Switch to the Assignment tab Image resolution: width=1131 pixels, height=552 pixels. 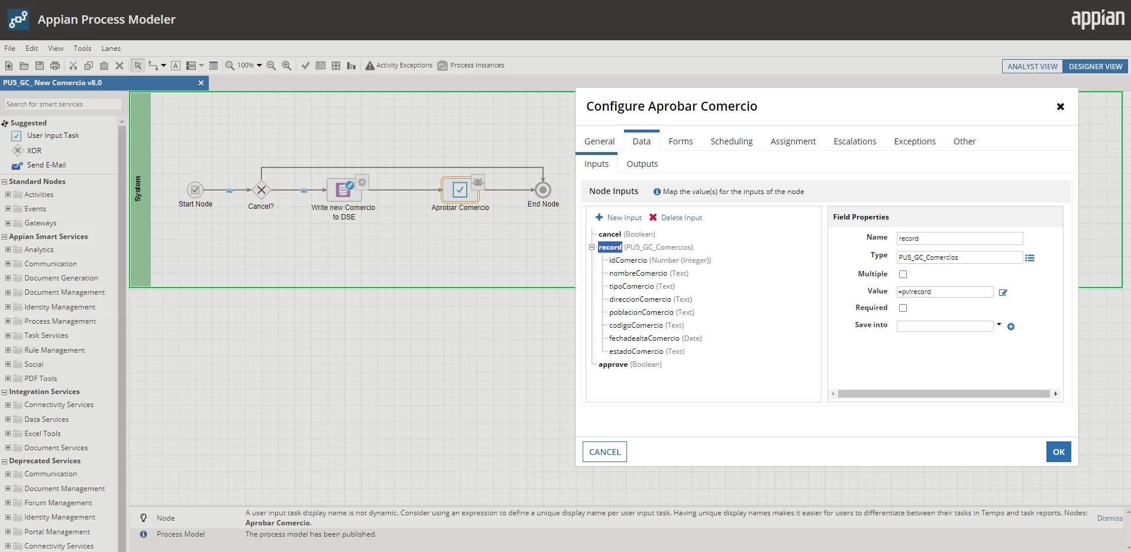pyautogui.click(x=793, y=141)
